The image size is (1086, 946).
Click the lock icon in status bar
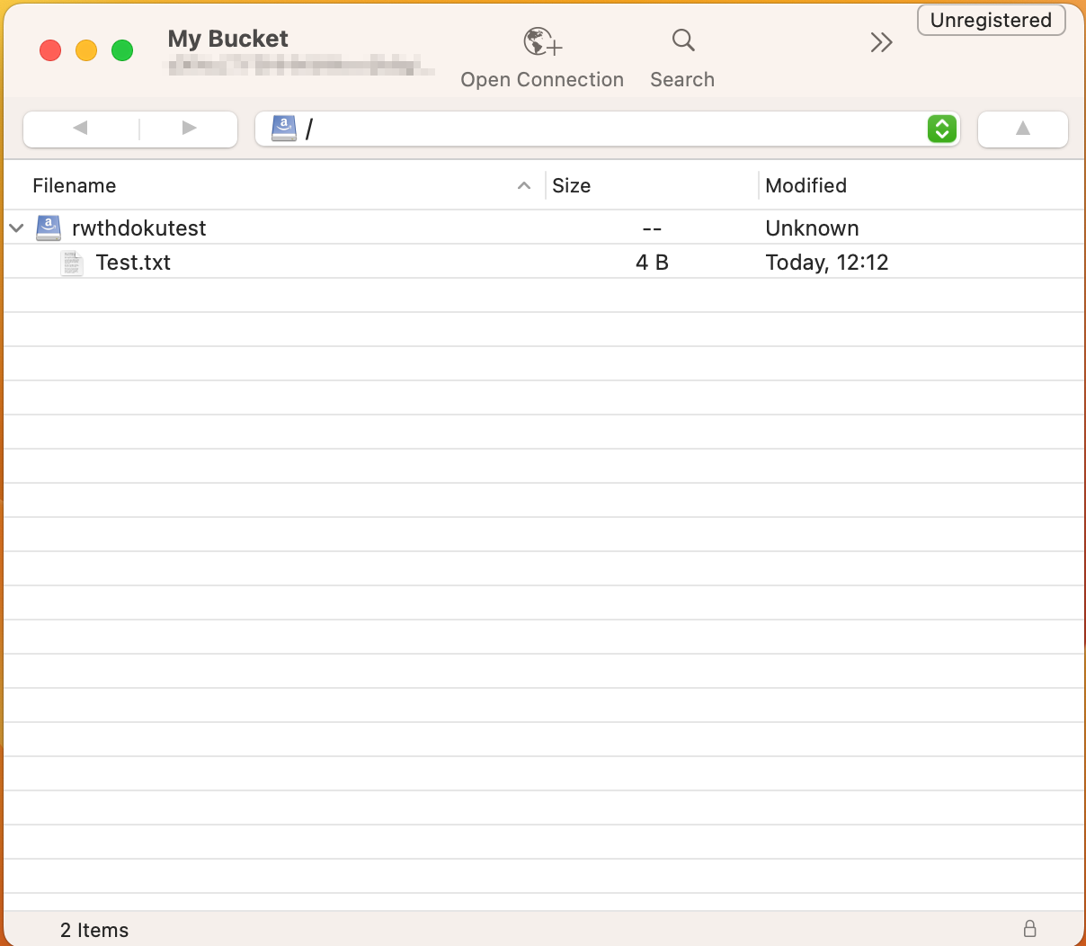pos(1030,928)
